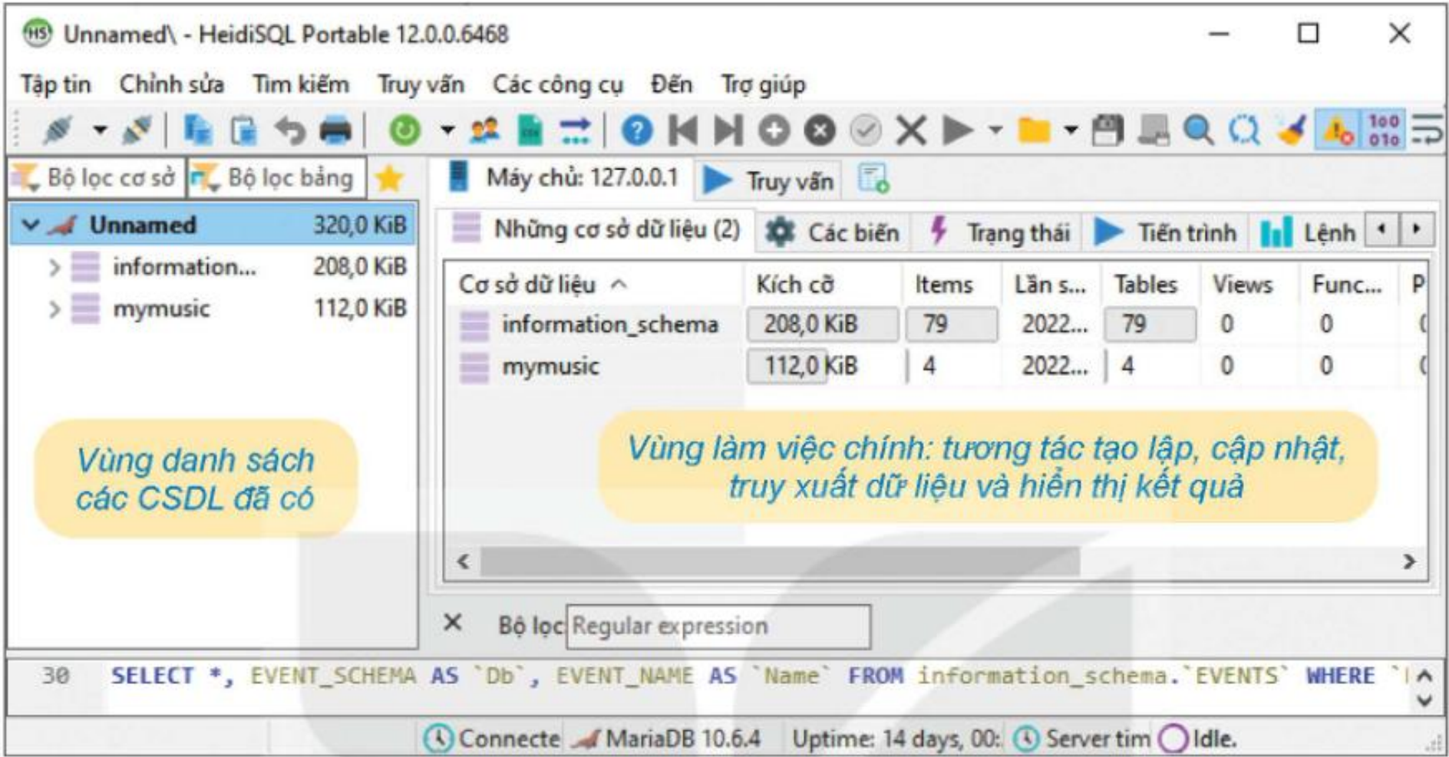Run query with the toolbar play icon
The width and height of the screenshot is (1449, 757).
[x=956, y=130]
